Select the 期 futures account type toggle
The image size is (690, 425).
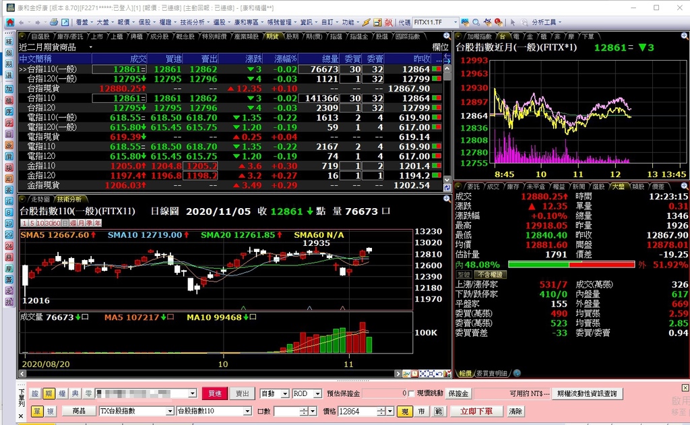point(49,393)
